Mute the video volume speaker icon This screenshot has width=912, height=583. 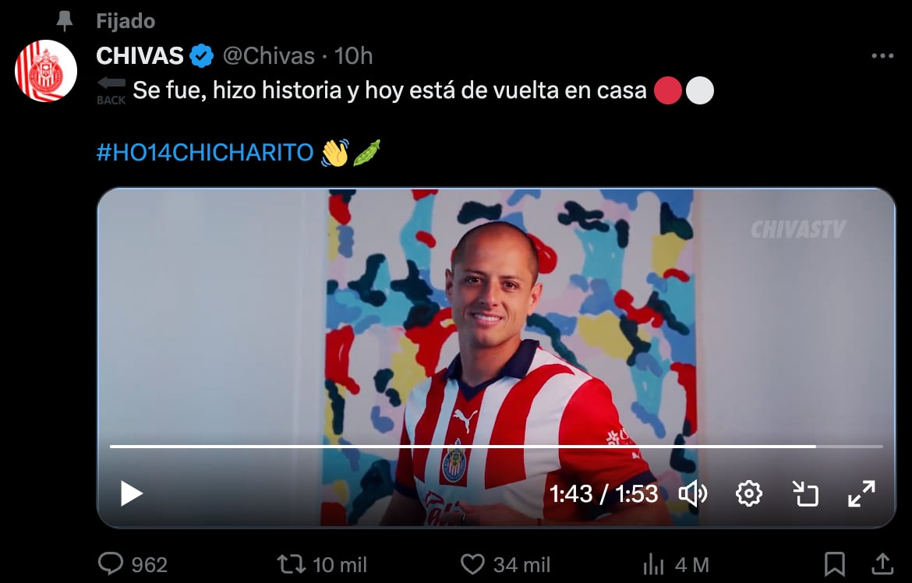click(x=693, y=493)
